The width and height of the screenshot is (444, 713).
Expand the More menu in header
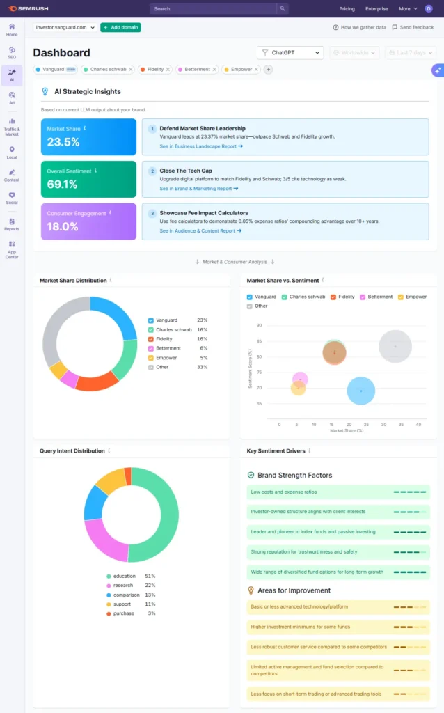(x=408, y=8)
